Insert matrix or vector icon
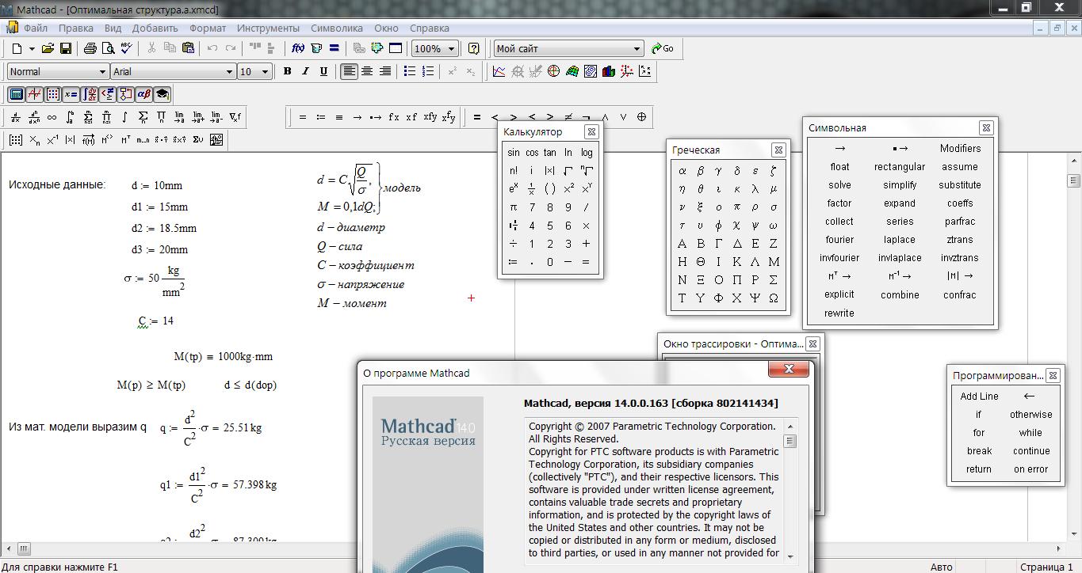The height and width of the screenshot is (573, 1082). (15, 140)
